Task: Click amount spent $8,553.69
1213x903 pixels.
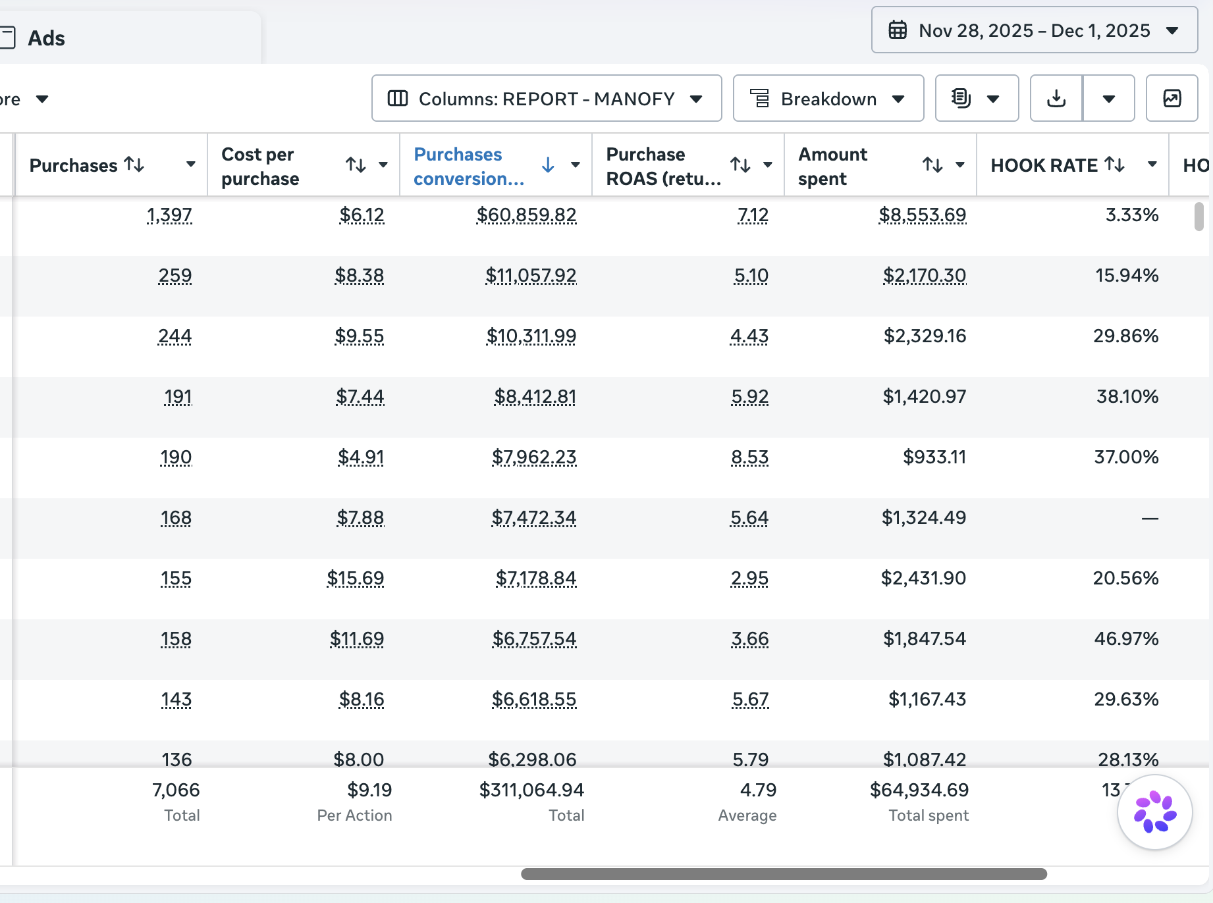Action: (923, 215)
